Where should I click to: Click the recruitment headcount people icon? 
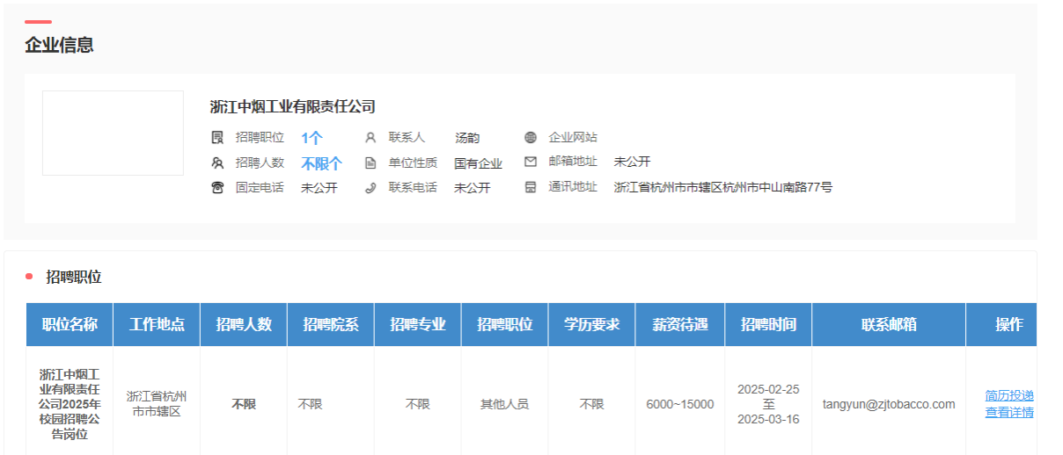click(217, 162)
